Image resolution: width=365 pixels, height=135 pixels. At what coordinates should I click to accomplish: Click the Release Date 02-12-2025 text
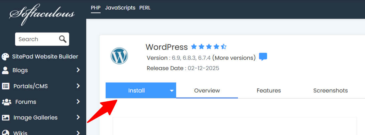coord(183,68)
